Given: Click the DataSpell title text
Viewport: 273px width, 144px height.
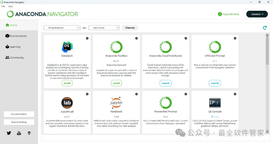Looking at the screenshot, I should (x=67, y=56).
